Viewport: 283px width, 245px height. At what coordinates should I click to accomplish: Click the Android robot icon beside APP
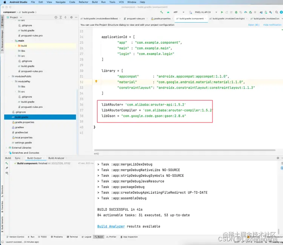[168, 12]
